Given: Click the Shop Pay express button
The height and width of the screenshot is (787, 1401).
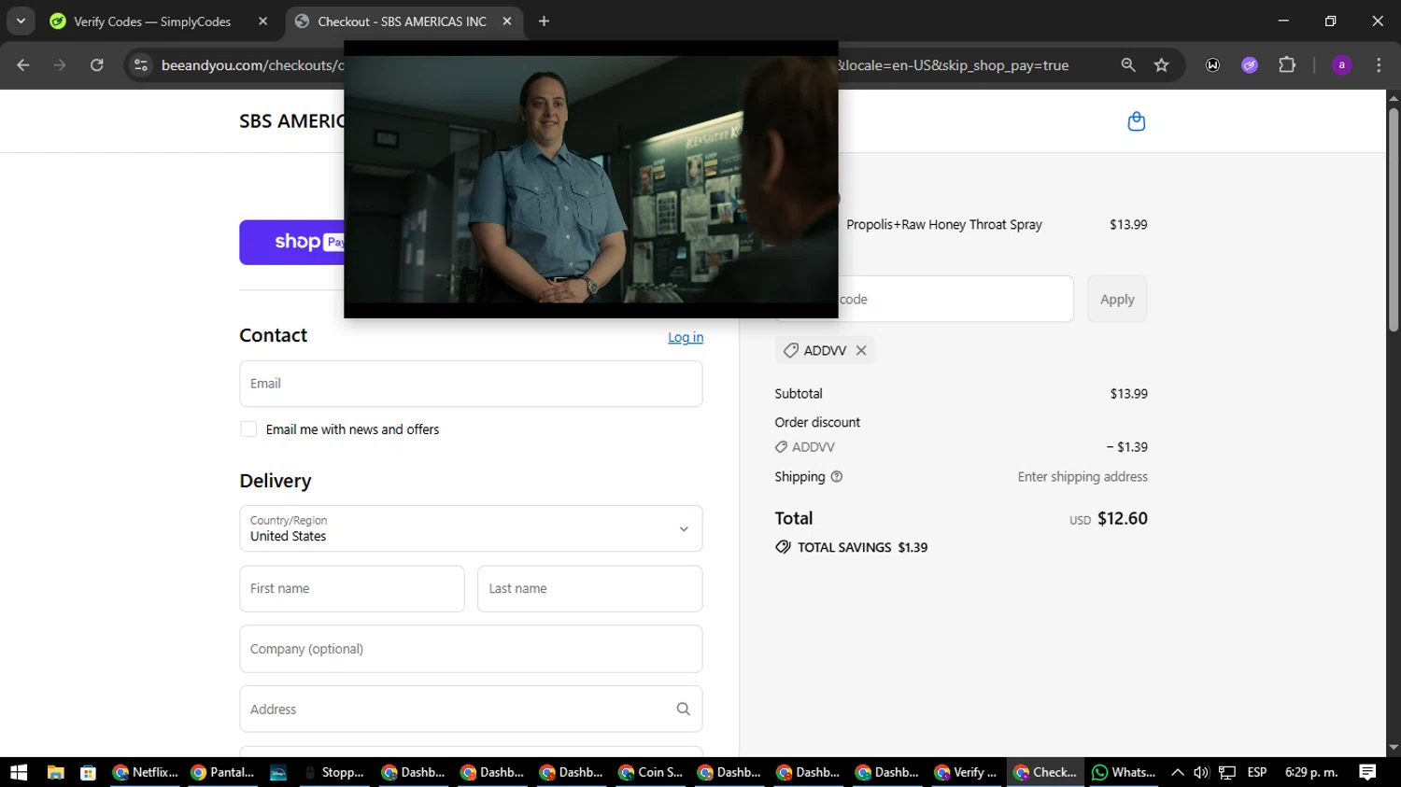Looking at the screenshot, I should coord(291,243).
